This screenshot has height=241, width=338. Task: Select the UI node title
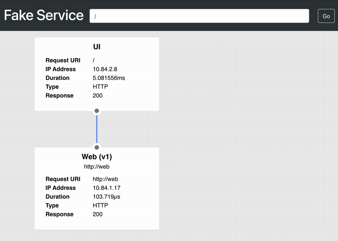pos(97,47)
